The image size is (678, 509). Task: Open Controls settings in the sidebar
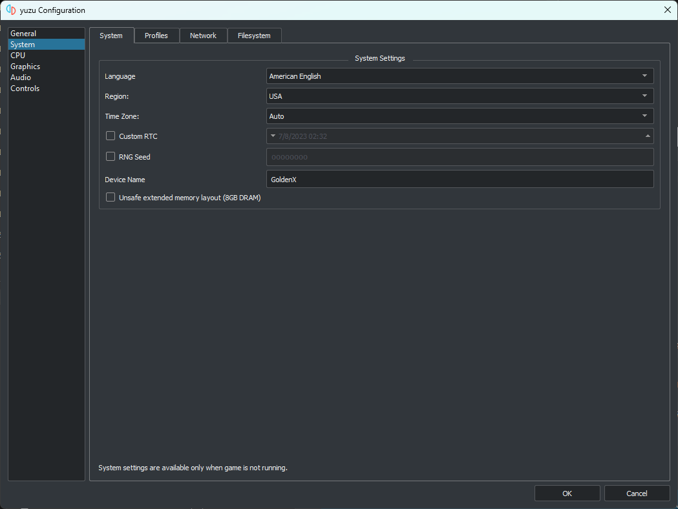pos(25,88)
